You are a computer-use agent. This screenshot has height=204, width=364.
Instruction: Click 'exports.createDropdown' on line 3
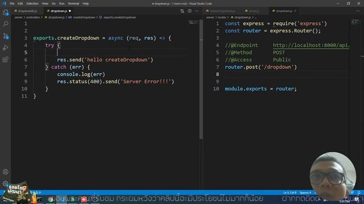(66, 38)
